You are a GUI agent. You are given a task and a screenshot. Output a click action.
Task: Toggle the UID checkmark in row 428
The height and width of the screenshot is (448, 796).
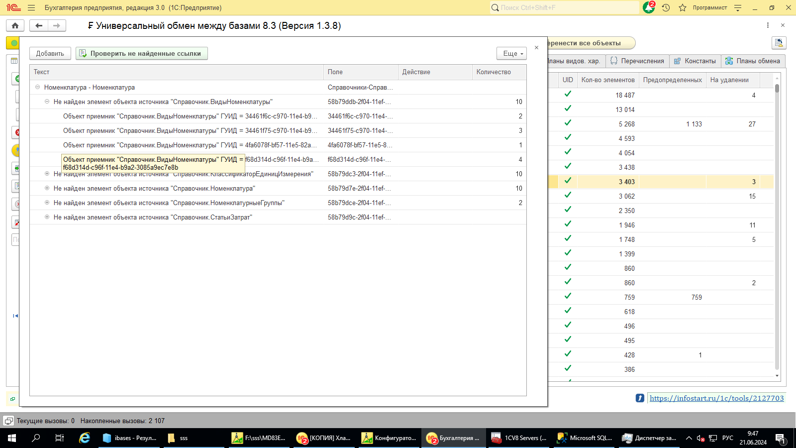(568, 354)
